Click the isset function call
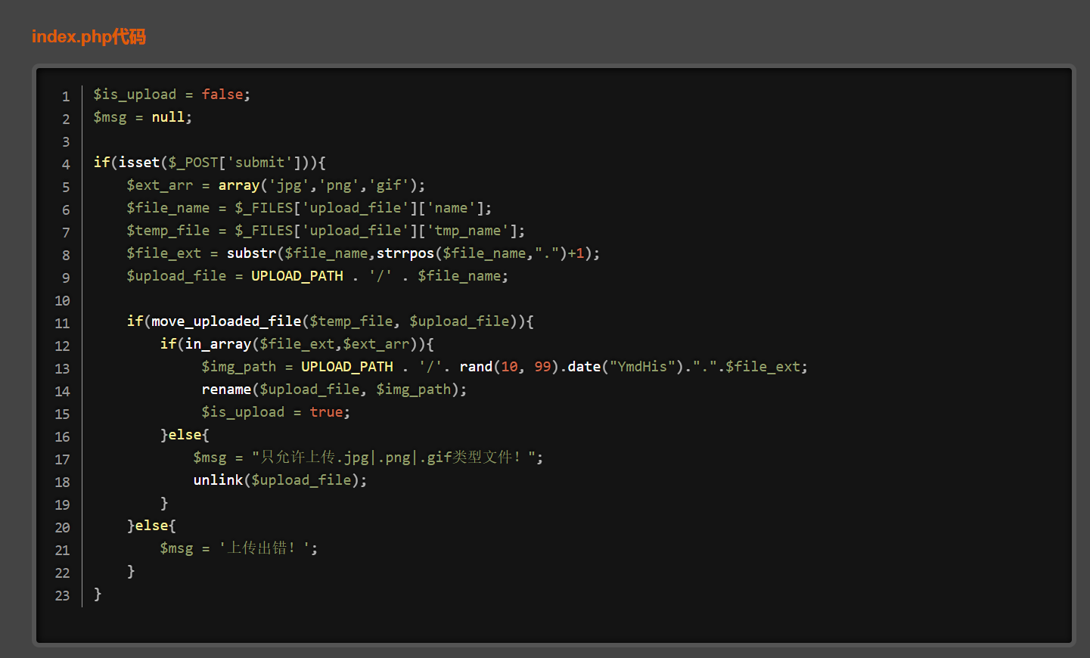The image size is (1090, 658). pos(139,163)
